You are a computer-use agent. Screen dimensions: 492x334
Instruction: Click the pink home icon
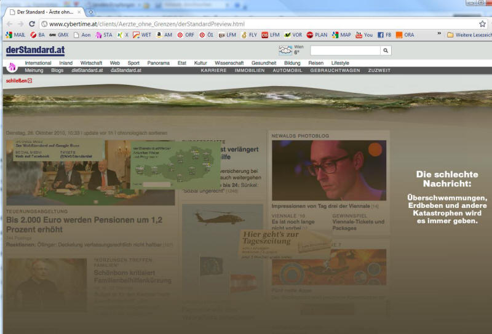[x=12, y=67]
